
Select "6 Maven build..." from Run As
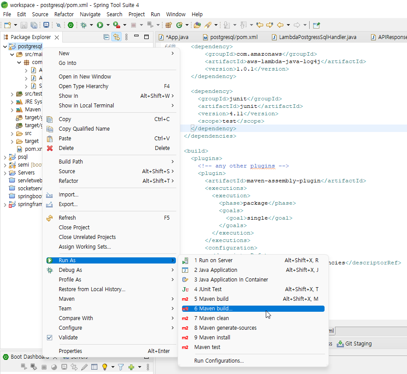[213, 309]
